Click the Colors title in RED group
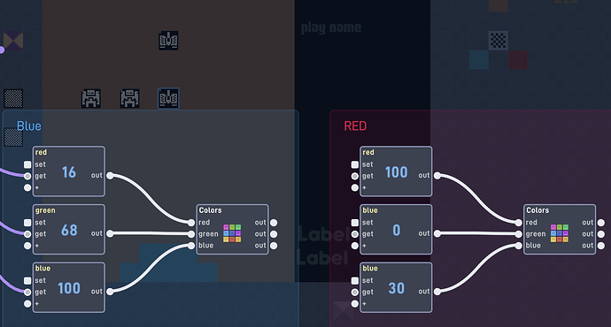Screen dimensions: 611x327 coord(538,210)
